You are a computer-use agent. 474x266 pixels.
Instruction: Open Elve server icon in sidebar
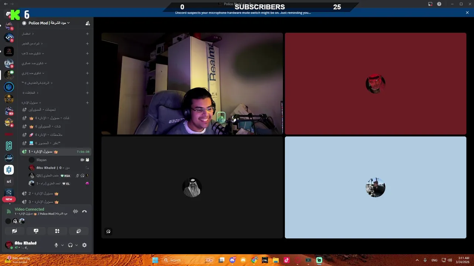[x=9, y=63]
